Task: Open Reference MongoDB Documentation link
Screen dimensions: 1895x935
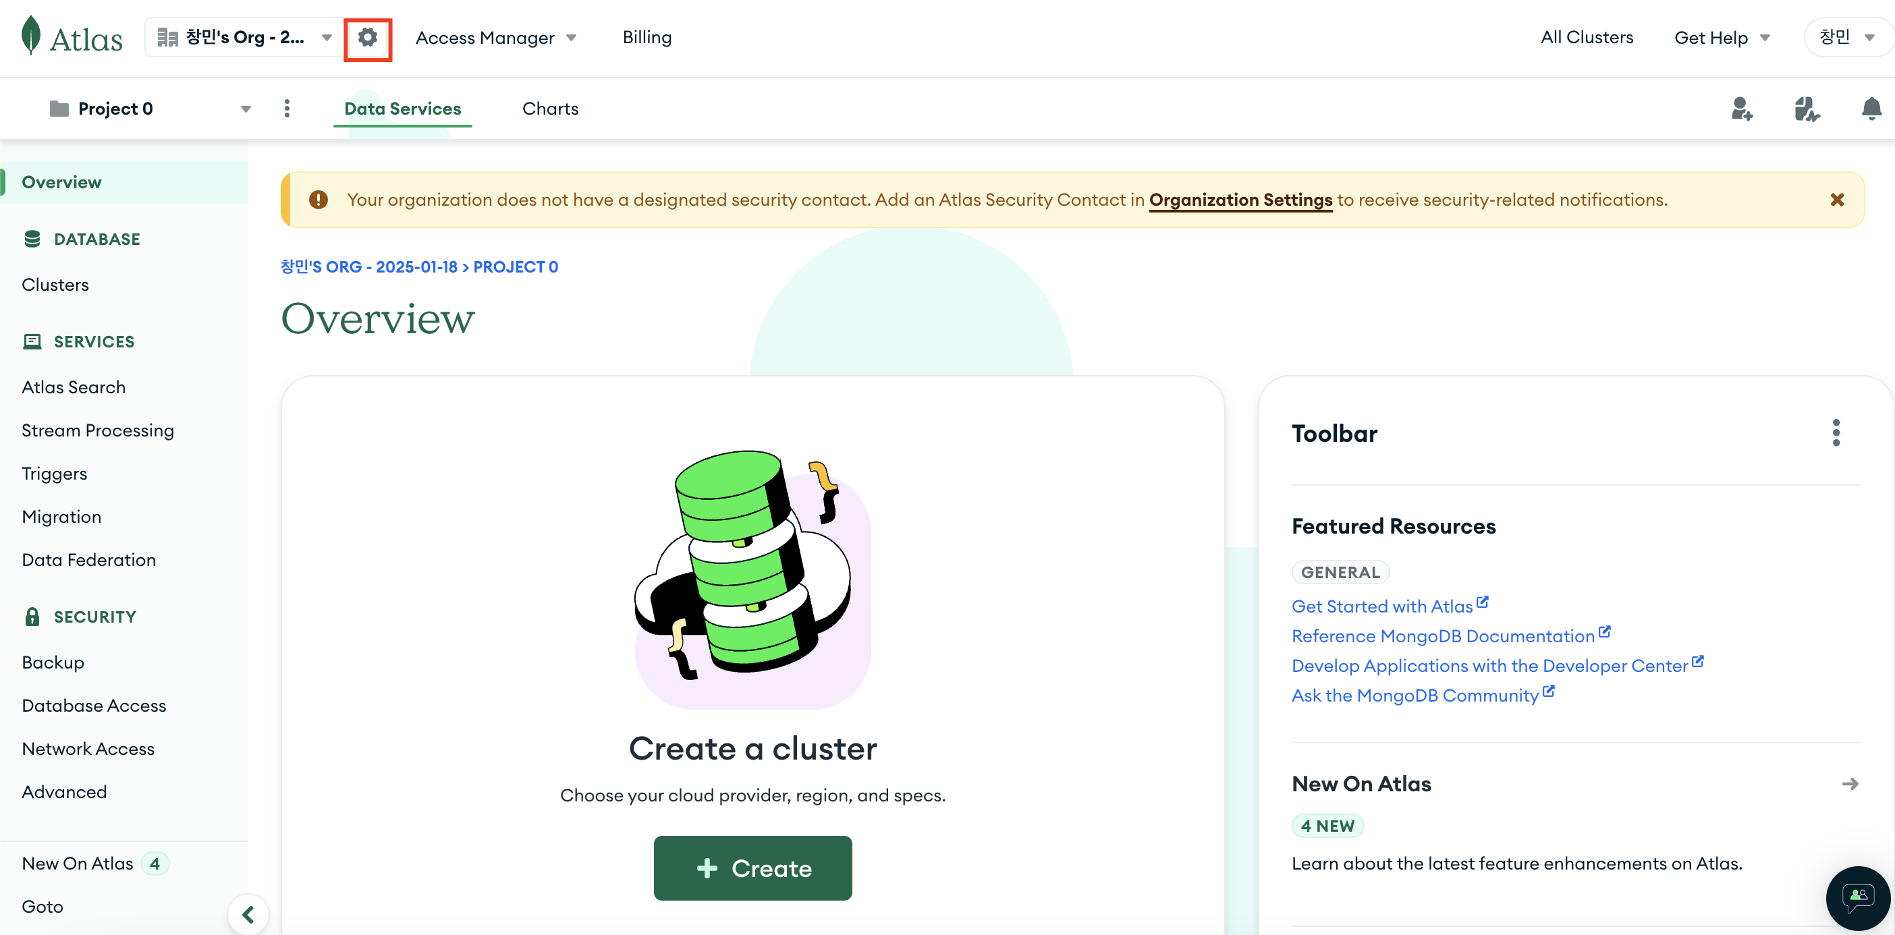Action: (1451, 635)
